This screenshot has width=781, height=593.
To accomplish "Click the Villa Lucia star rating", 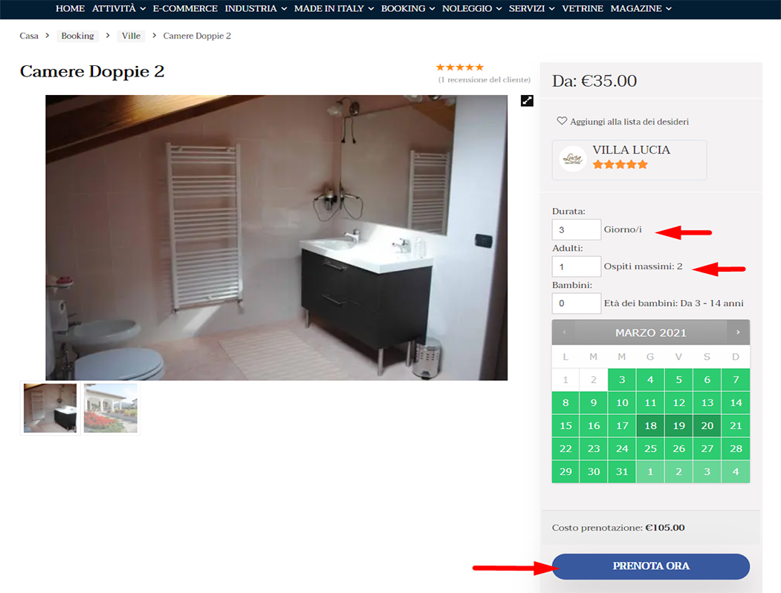I will pos(620,165).
